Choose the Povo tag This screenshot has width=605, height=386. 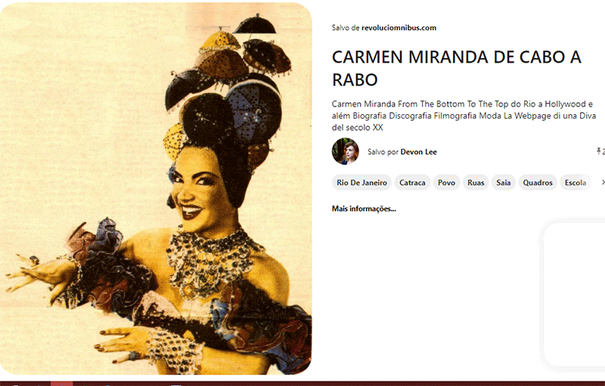[x=446, y=183]
